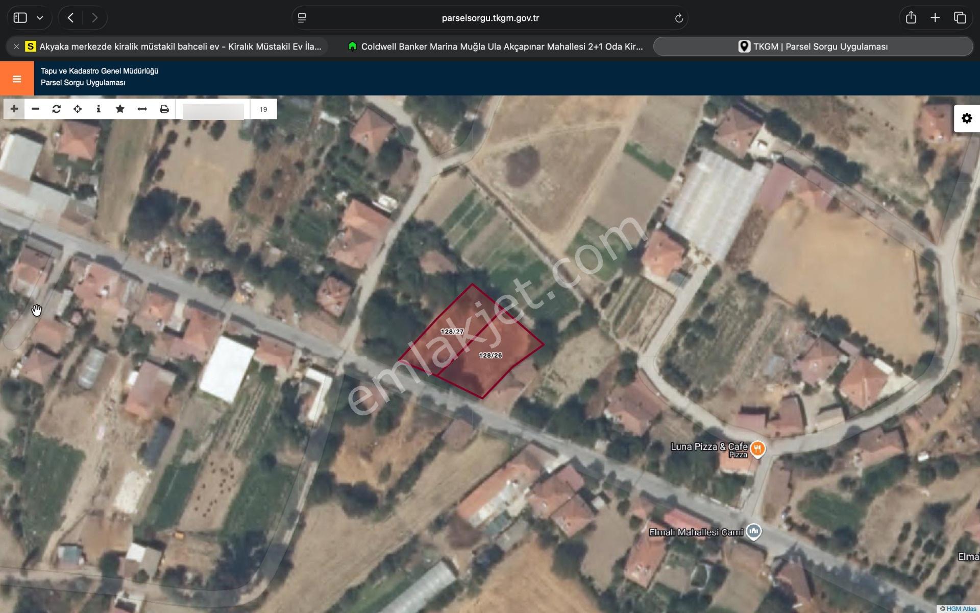Open the info tool in map toolbar
This screenshot has height=613, width=980.
pyautogui.click(x=99, y=109)
